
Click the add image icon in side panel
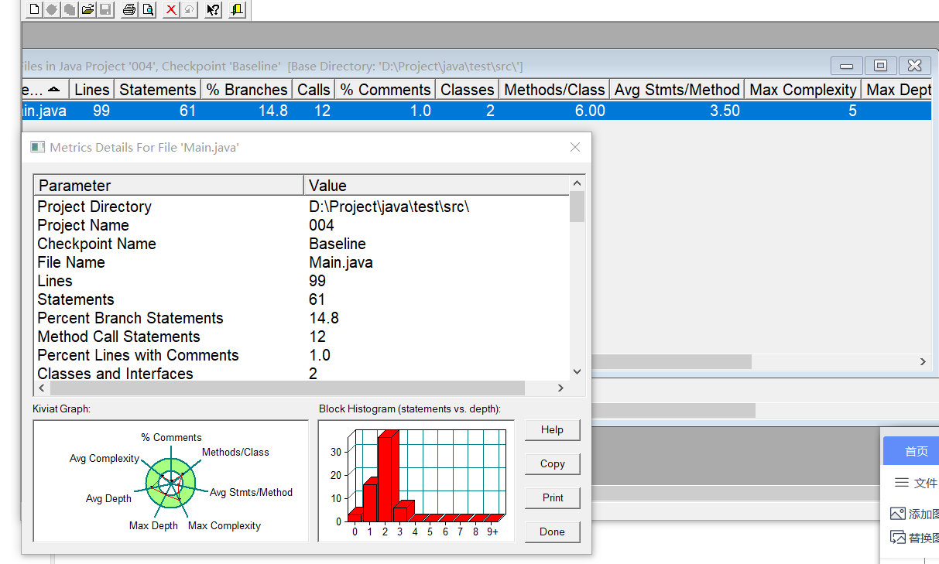pos(898,513)
